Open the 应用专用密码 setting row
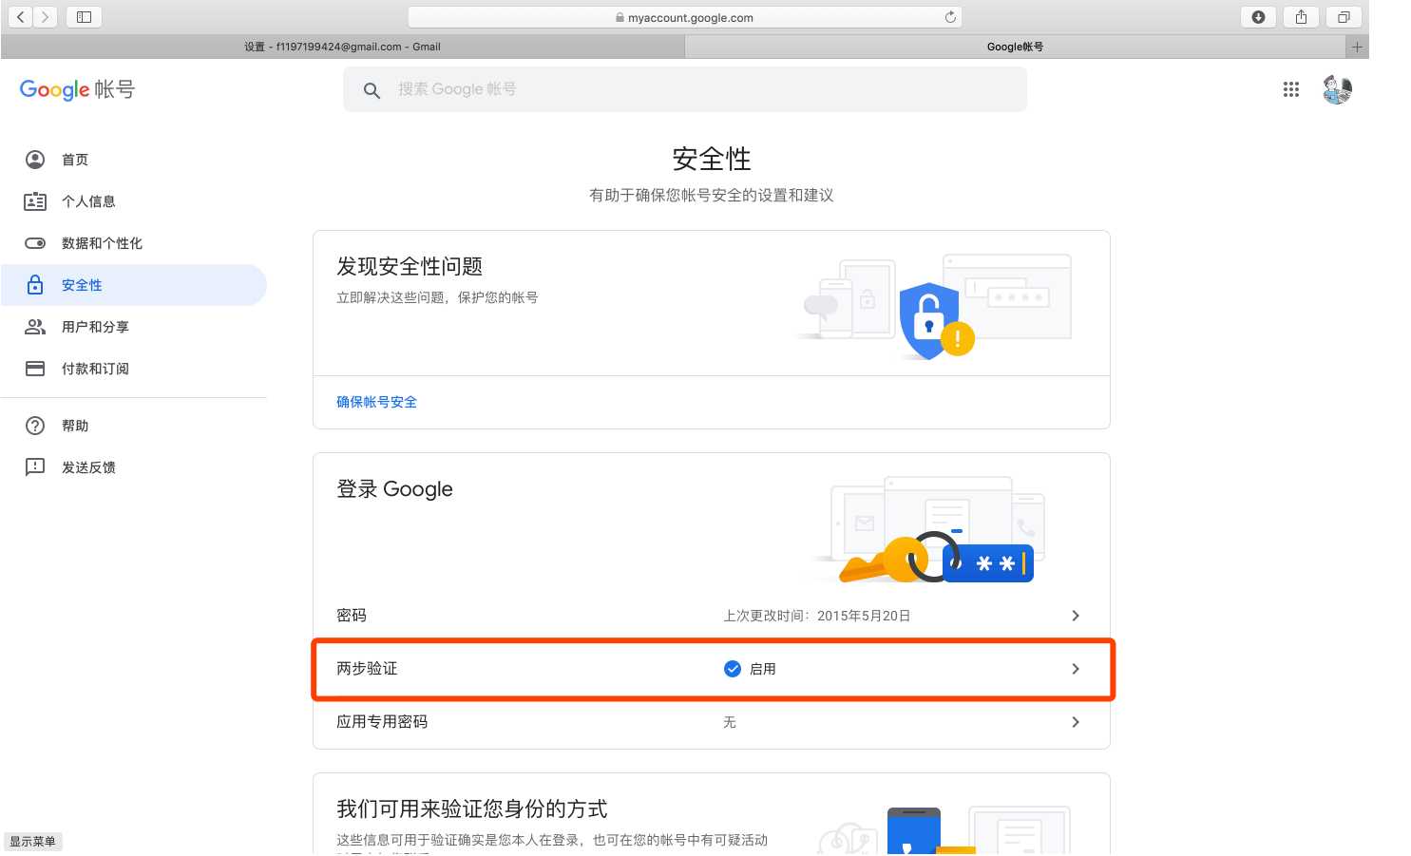The height and width of the screenshot is (856, 1411). point(712,722)
